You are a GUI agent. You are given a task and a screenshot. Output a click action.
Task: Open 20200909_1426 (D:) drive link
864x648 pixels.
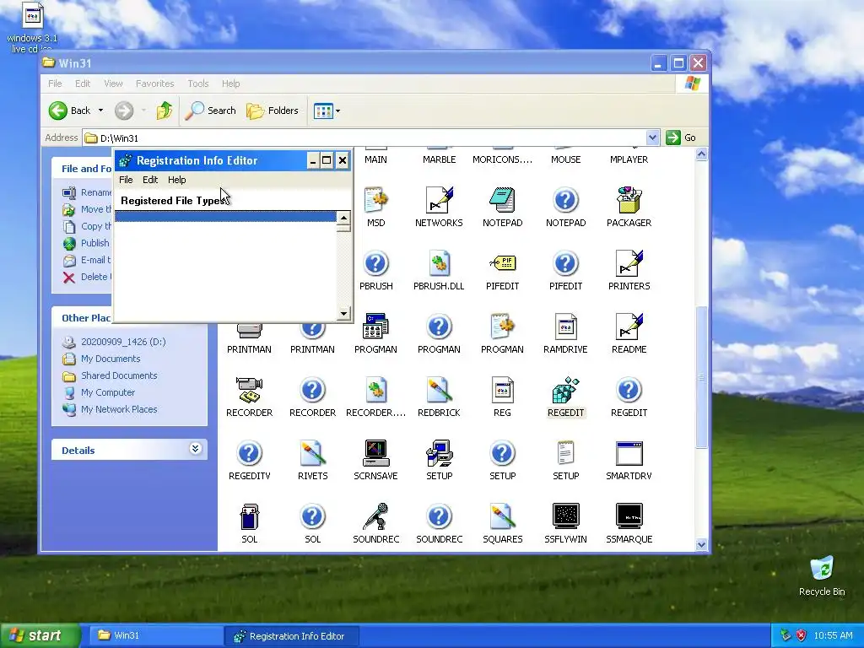(x=123, y=342)
